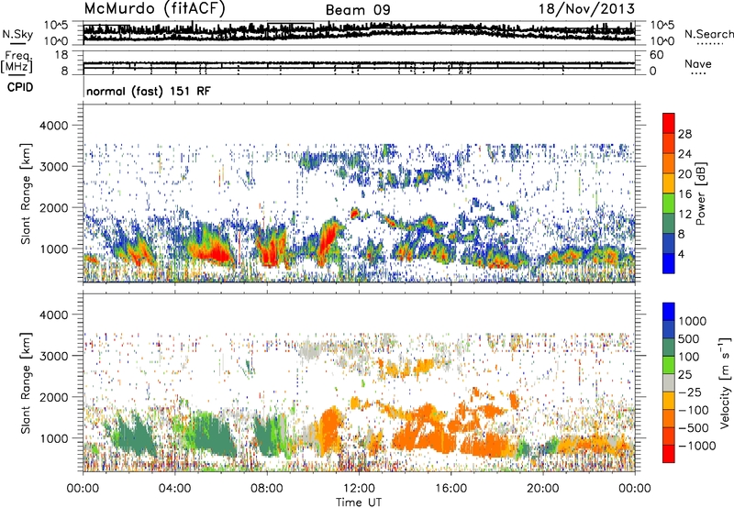The height and width of the screenshot is (508, 734).
Task: Click the "2000" tick of the velocity panel
Action: pos(54,397)
